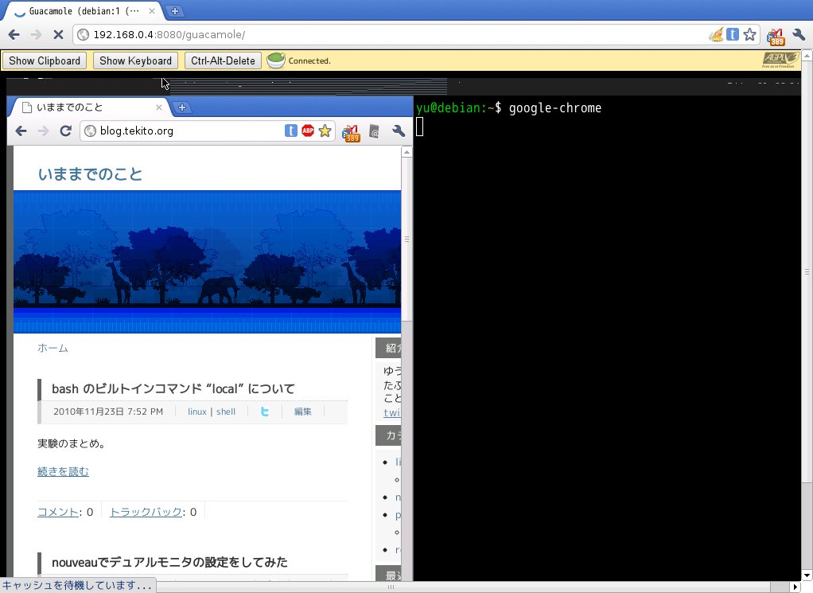The width and height of the screenshot is (813, 593).
Task: Show the on-screen keyboard
Action: pos(135,60)
